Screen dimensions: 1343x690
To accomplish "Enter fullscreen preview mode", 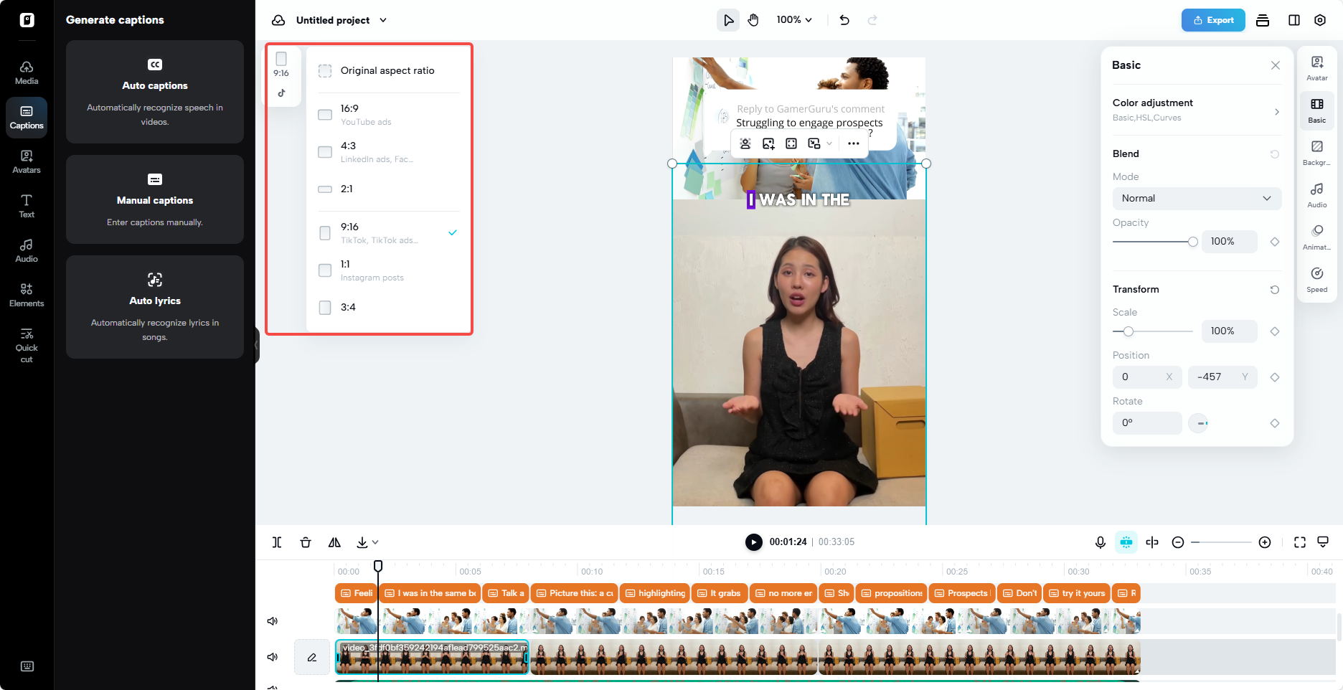I will coord(1300,542).
